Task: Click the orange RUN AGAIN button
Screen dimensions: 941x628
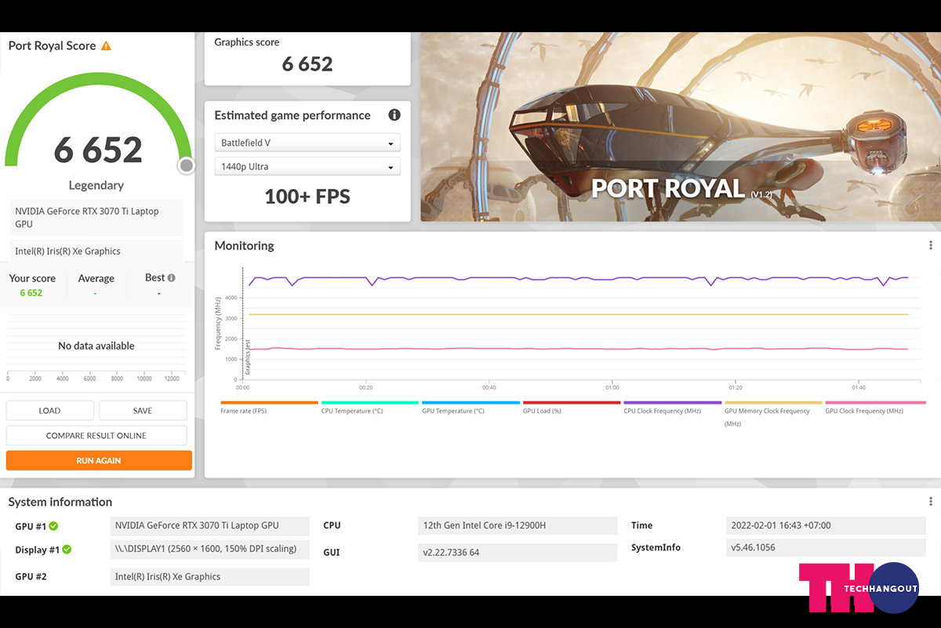Action: point(99,461)
